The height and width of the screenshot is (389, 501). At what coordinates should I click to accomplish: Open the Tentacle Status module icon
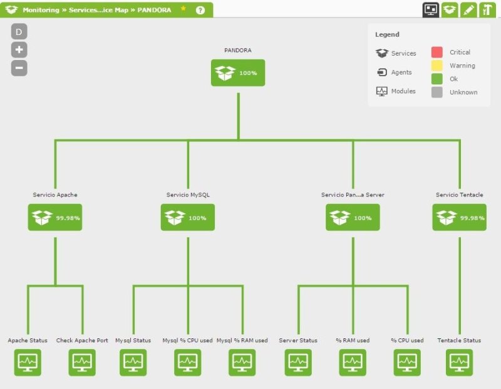coord(459,363)
